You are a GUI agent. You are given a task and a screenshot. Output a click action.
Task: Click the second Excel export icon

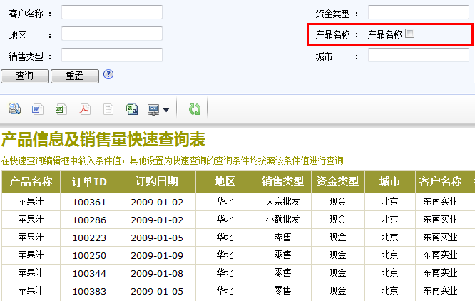coord(131,109)
